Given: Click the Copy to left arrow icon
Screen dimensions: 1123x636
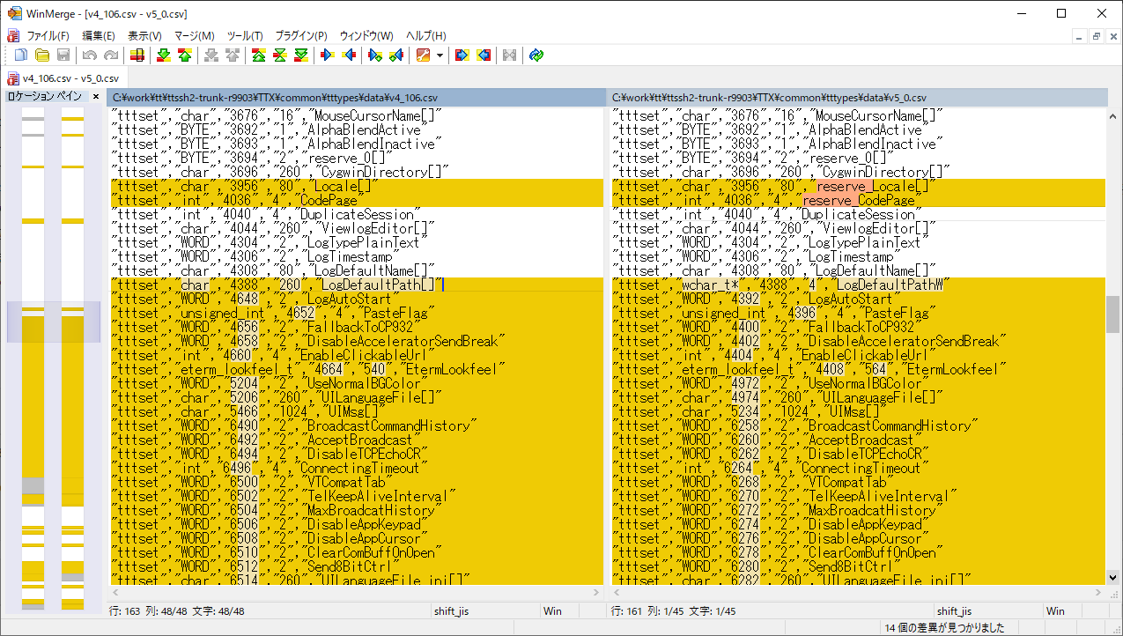Looking at the screenshot, I should coord(349,55).
